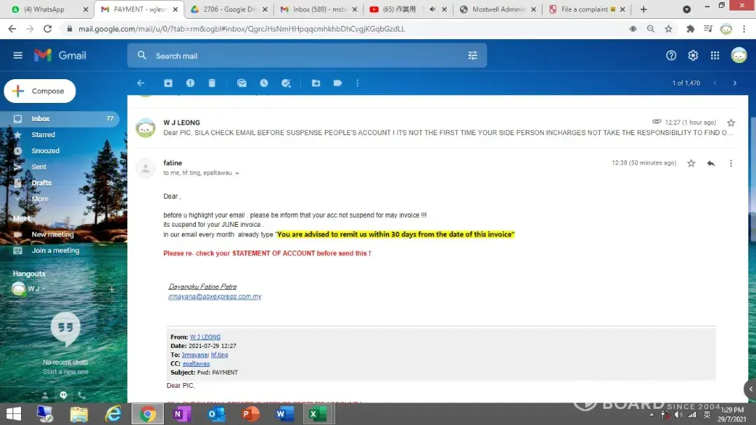Screen dimensions: 756x425
Task: Open more options for fatine's message
Action: click(731, 163)
